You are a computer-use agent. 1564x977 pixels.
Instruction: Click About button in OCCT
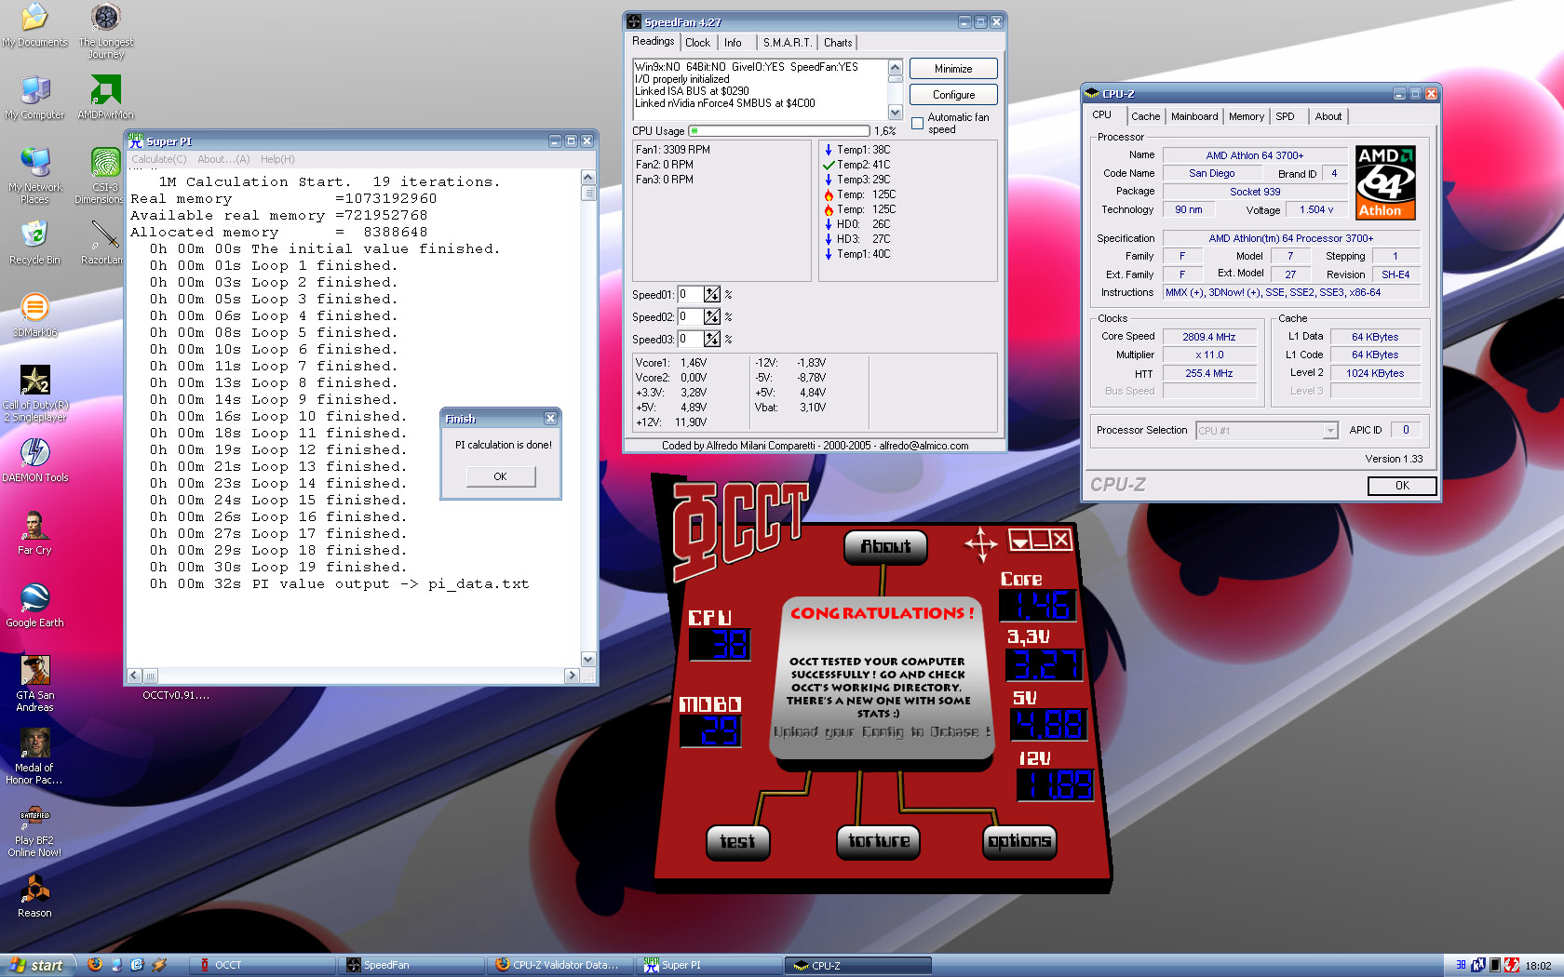885,546
